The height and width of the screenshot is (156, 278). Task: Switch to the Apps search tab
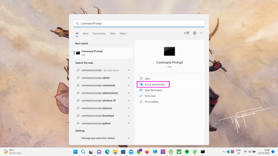(x=86, y=34)
